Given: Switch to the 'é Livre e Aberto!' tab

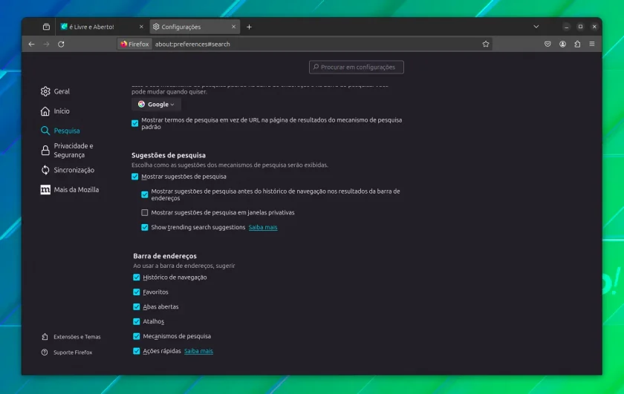Looking at the screenshot, I should tap(101, 27).
